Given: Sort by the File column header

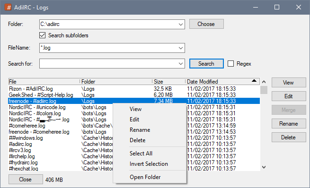Looking at the screenshot, I should point(44,82).
